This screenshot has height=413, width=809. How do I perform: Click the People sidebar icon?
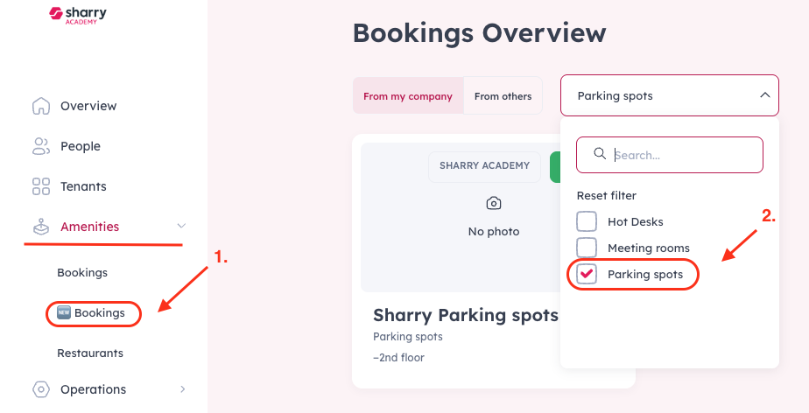pos(41,146)
